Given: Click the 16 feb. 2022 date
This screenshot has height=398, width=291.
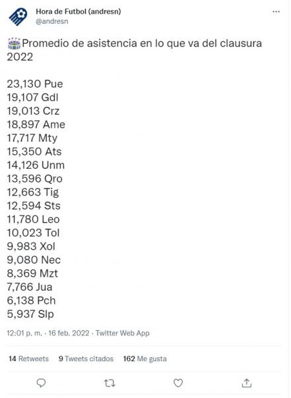Looking at the screenshot, I should (69, 333).
